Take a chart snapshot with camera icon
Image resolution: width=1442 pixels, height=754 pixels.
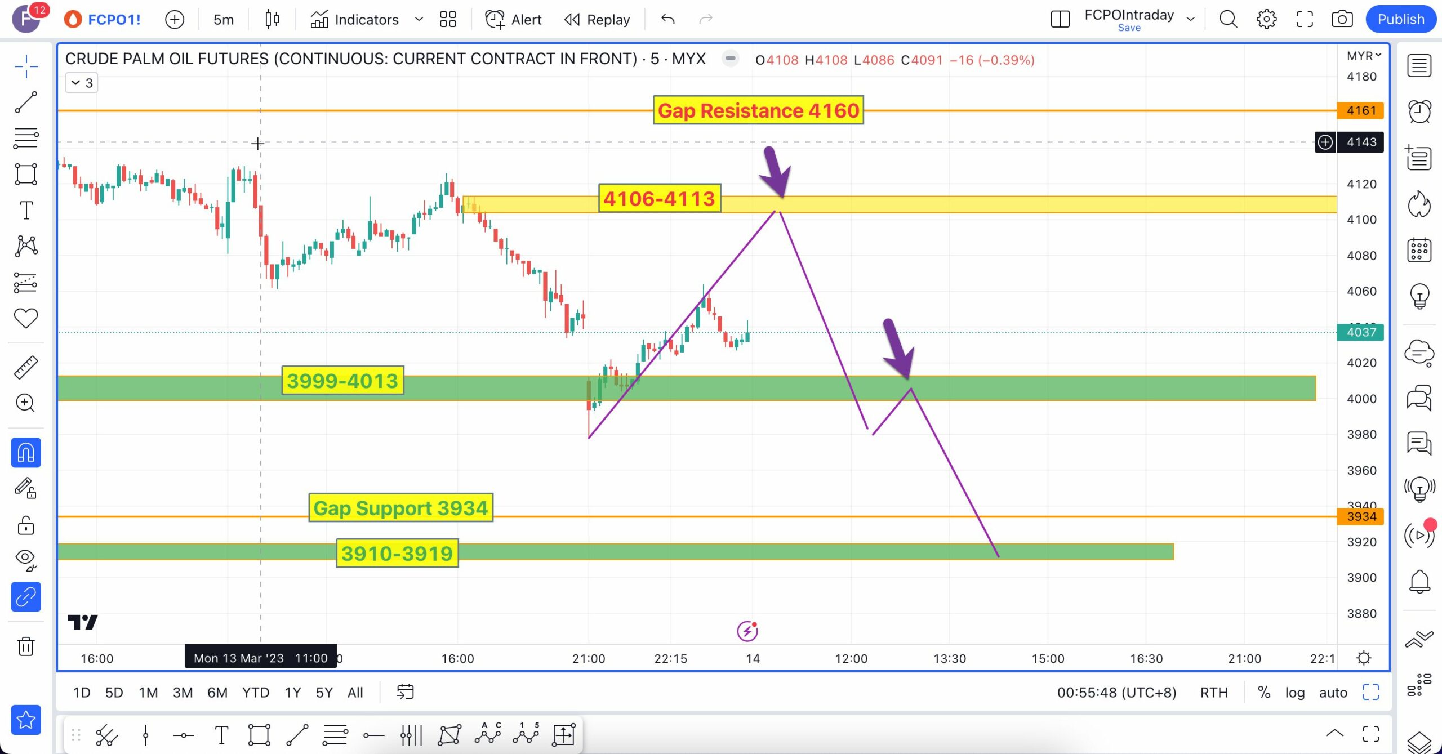coord(1342,19)
